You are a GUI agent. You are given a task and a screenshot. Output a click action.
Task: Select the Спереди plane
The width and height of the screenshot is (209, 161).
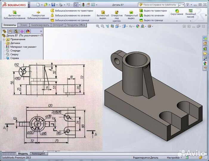pos(13,50)
